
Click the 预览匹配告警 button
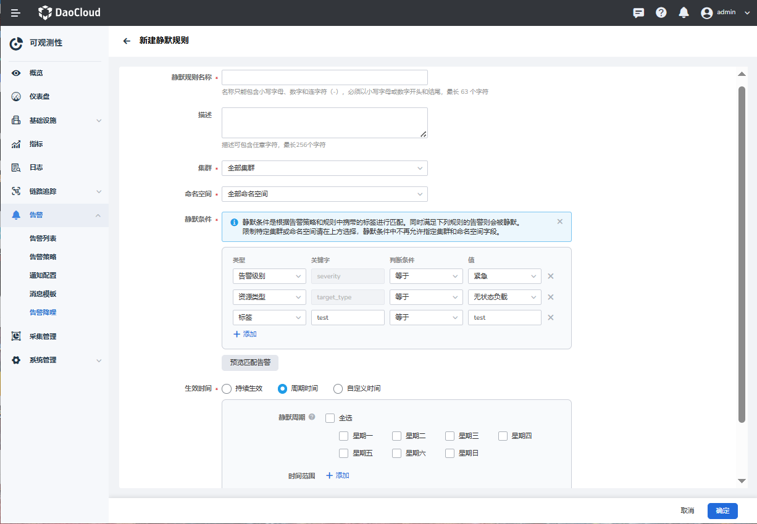[x=250, y=362]
